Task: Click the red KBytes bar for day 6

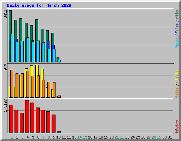Action: (x=37, y=120)
